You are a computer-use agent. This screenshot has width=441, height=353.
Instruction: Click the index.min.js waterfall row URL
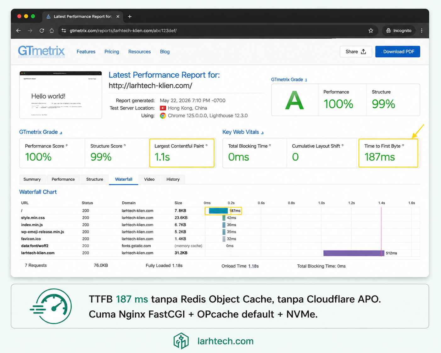point(32,225)
